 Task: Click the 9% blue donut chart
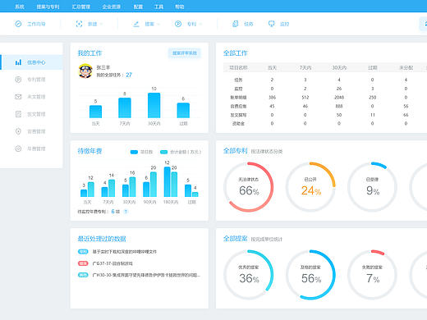[x=372, y=187]
